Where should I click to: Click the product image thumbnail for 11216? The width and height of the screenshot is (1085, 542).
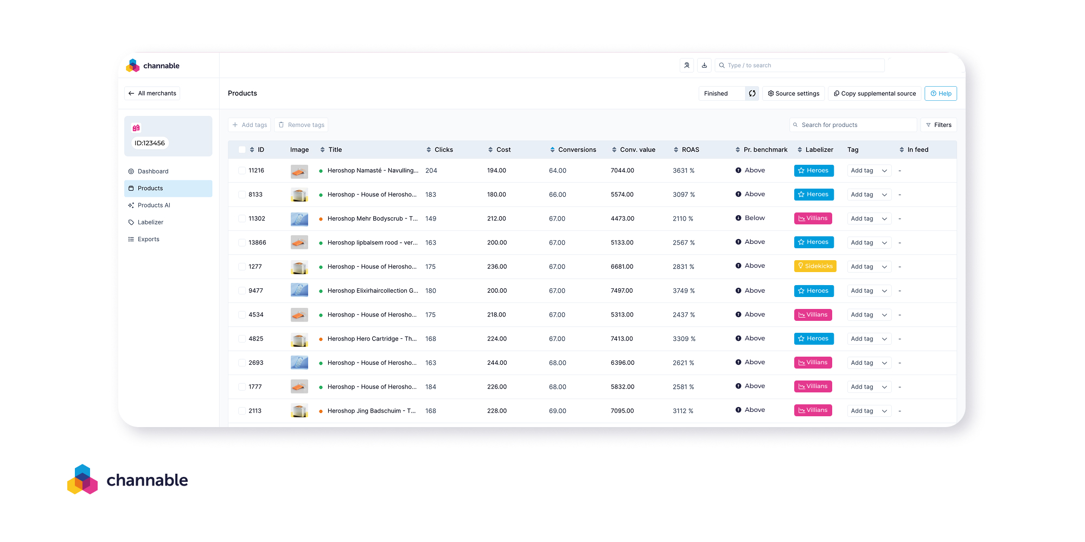[299, 171]
